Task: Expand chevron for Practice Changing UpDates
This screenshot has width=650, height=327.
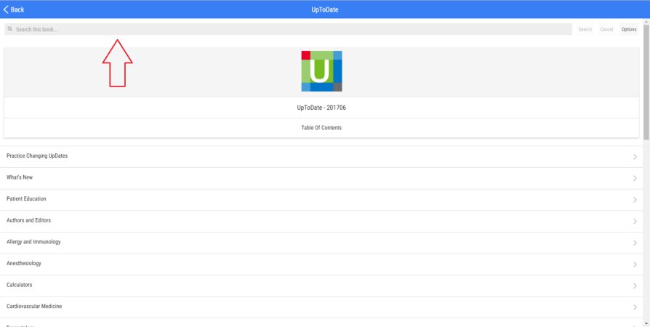Action: click(x=635, y=157)
